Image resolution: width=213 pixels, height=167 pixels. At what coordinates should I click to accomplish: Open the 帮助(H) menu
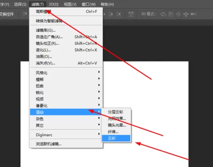click(107, 4)
